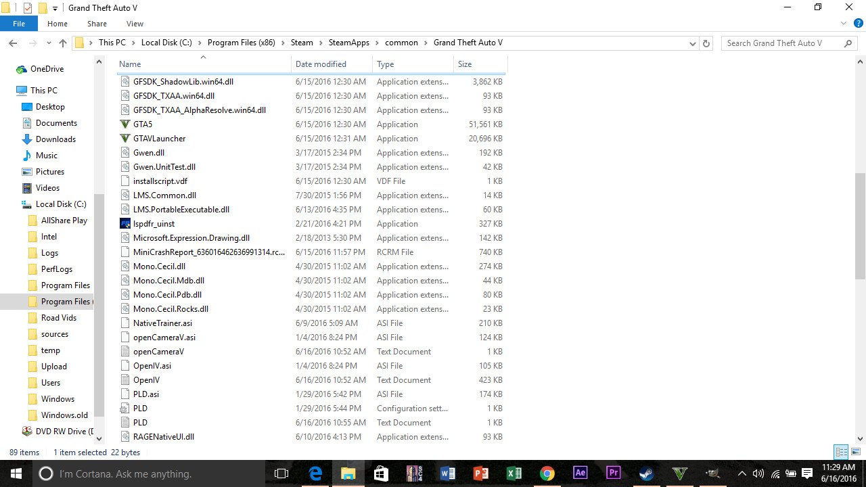866x487 pixels.
Task: Click Local Disk (C:) in the address breadcrumb
Action: (166, 43)
